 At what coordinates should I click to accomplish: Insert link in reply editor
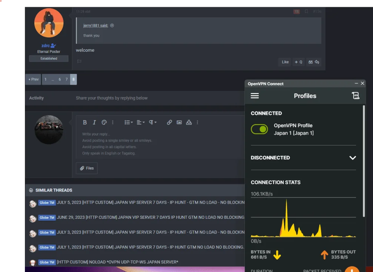[169, 122]
